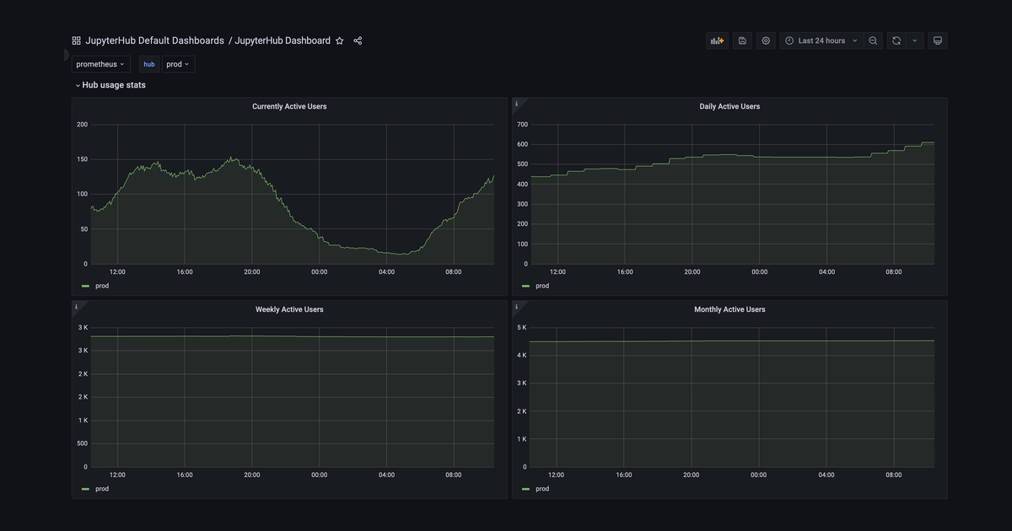Open the prometheus datasource dropdown
1012x531 pixels.
tap(100, 64)
